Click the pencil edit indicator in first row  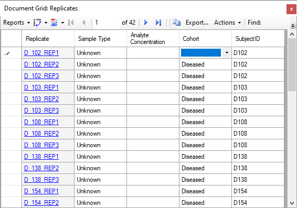(7, 53)
